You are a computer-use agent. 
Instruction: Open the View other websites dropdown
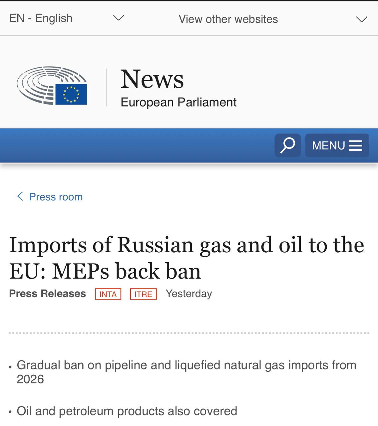228,19
